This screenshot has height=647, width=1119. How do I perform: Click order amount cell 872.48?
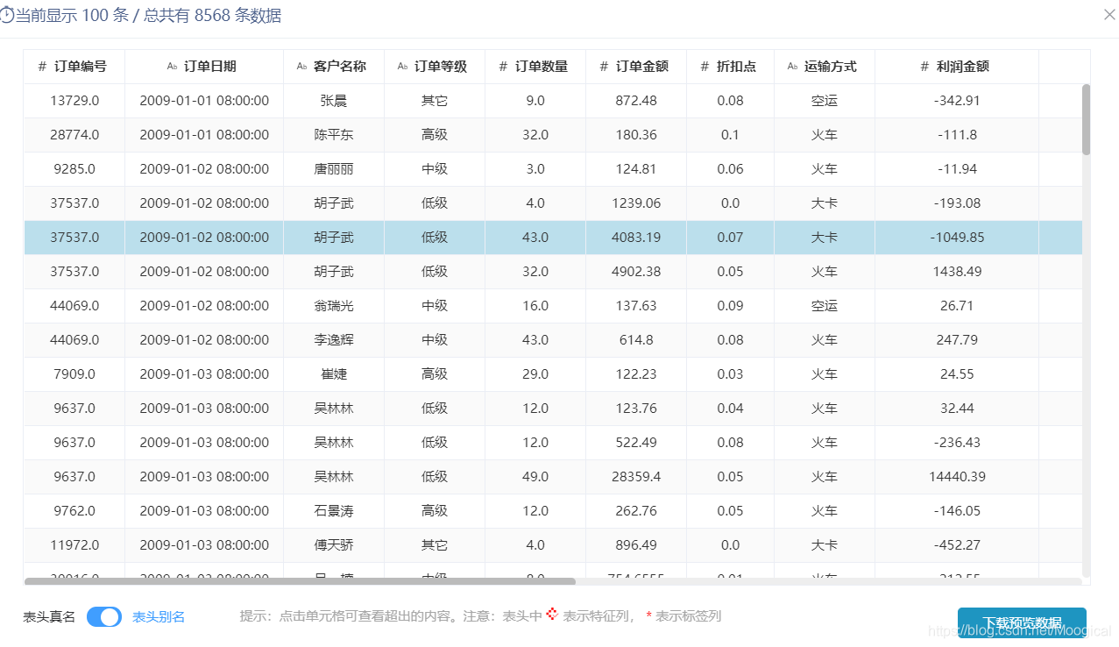[636, 101]
